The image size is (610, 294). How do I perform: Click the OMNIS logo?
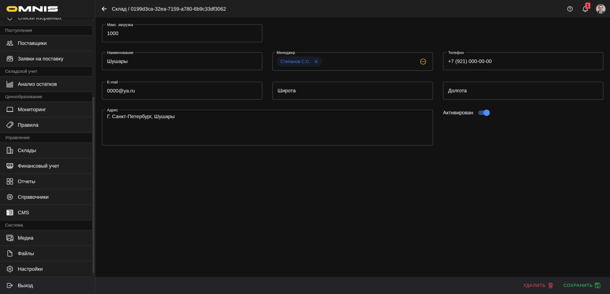coord(32,9)
